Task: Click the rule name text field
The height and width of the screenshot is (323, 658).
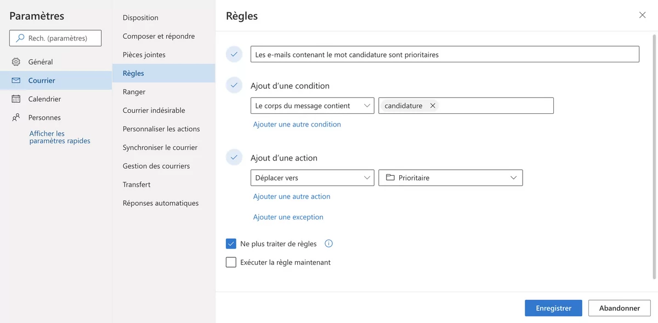Action: [445, 54]
